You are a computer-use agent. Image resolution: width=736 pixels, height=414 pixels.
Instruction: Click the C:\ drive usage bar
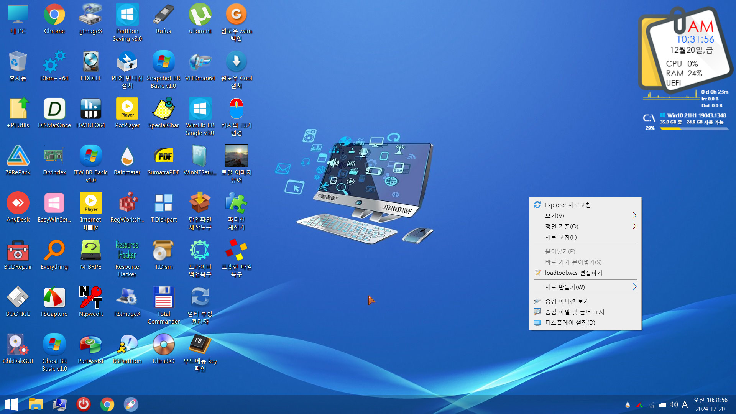(x=694, y=129)
